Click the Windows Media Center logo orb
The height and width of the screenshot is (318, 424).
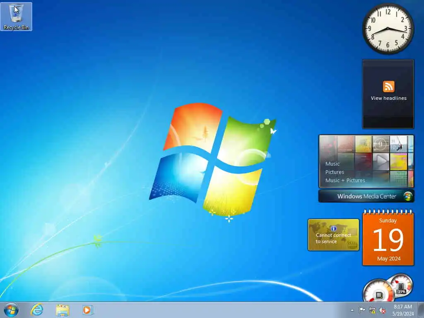click(x=408, y=196)
